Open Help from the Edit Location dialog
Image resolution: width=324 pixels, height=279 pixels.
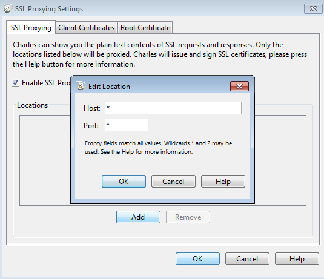[x=223, y=182]
